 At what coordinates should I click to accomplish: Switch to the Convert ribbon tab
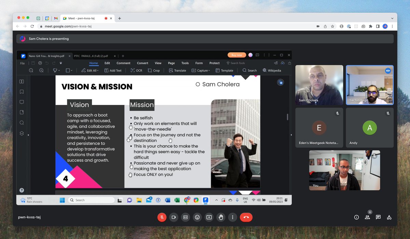[x=142, y=63]
